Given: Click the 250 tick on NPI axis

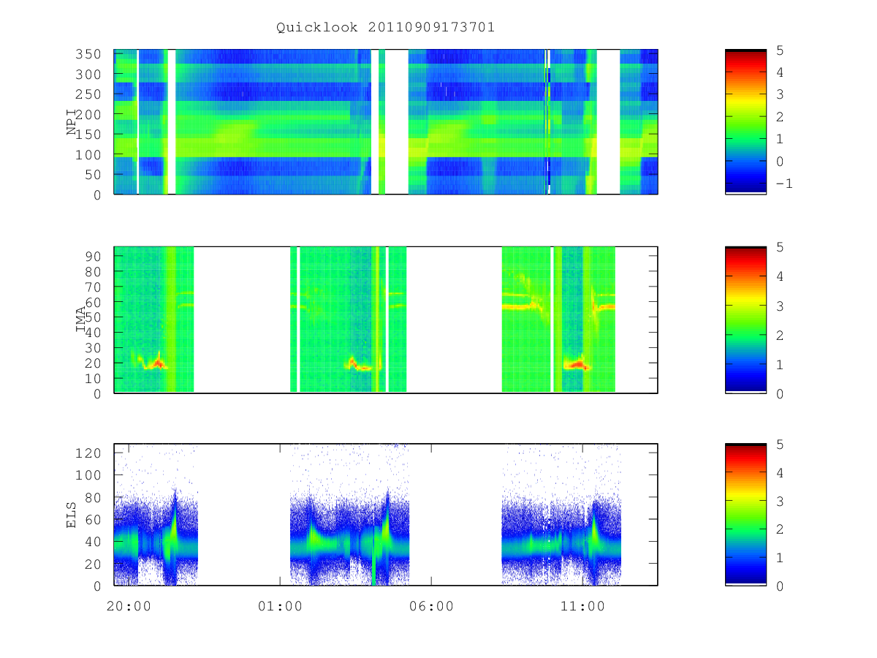Looking at the screenshot, I should click(88, 94).
